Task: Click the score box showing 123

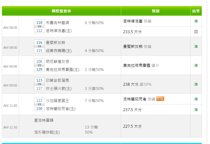Action: (x=39, y=80)
